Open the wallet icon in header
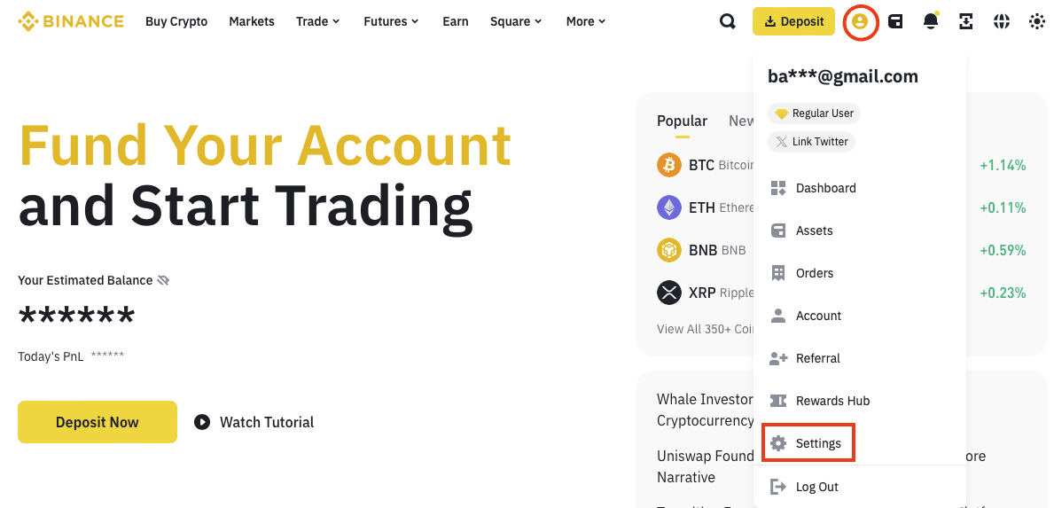1054x508 pixels. 895,21
